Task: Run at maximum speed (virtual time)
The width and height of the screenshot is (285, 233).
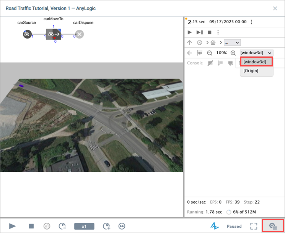Action: click(x=122, y=226)
